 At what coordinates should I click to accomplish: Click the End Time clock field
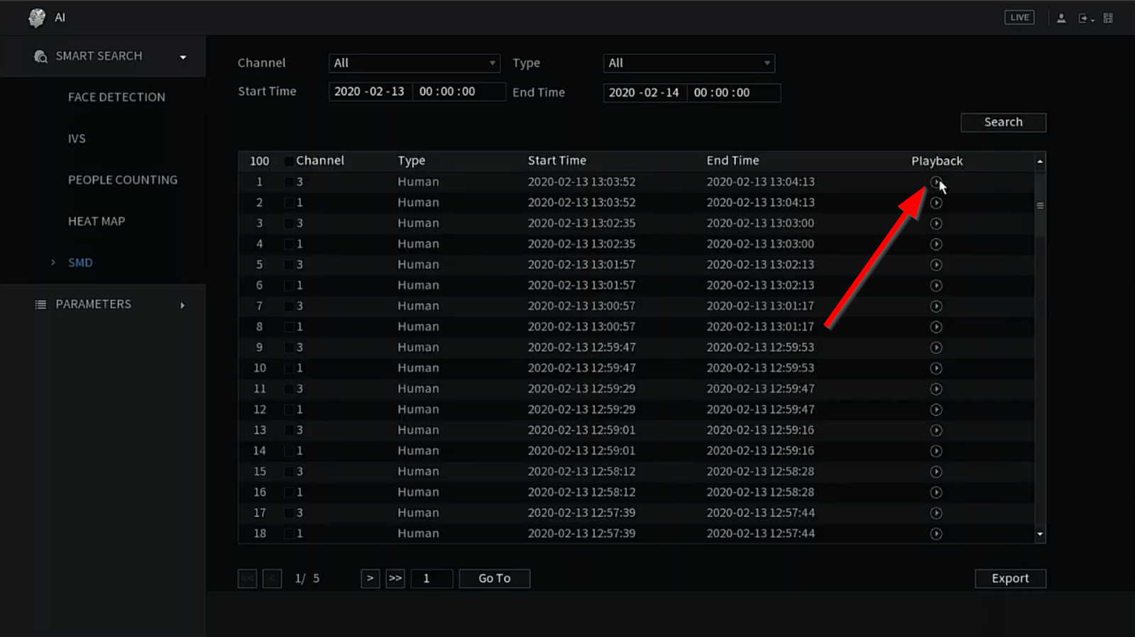(x=733, y=93)
